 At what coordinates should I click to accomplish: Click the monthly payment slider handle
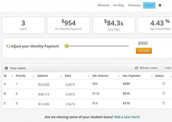[67, 46]
